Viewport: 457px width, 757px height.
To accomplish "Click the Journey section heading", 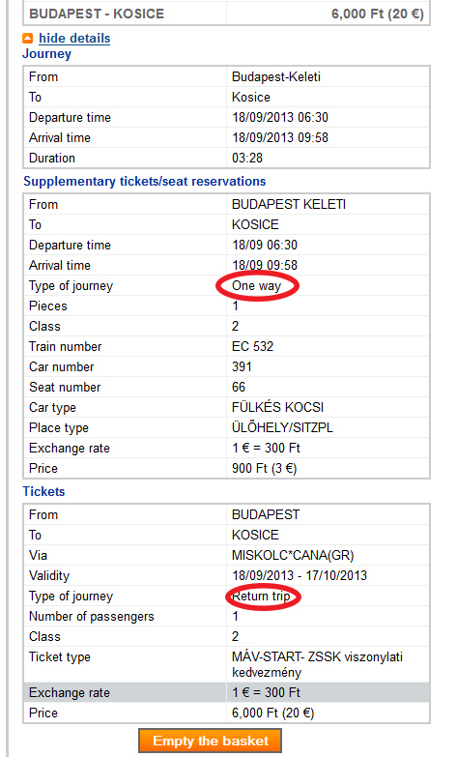I will point(46,53).
